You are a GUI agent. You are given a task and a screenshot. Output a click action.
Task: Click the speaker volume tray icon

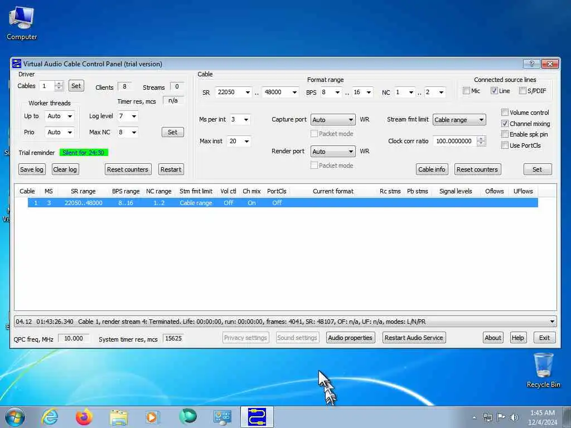coord(514,417)
